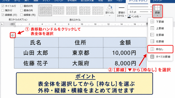Click the 塗りつぶし paint bucket icon
The image size is (175, 98).
pos(110,8)
